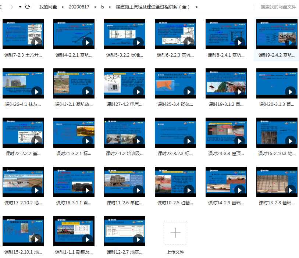
Task: Click play button on 课时16-2.10.3 thumbnail
Action: tap(290, 141)
